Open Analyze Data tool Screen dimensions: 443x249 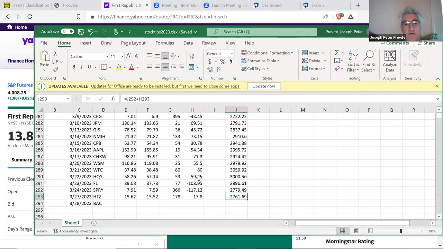click(x=390, y=61)
